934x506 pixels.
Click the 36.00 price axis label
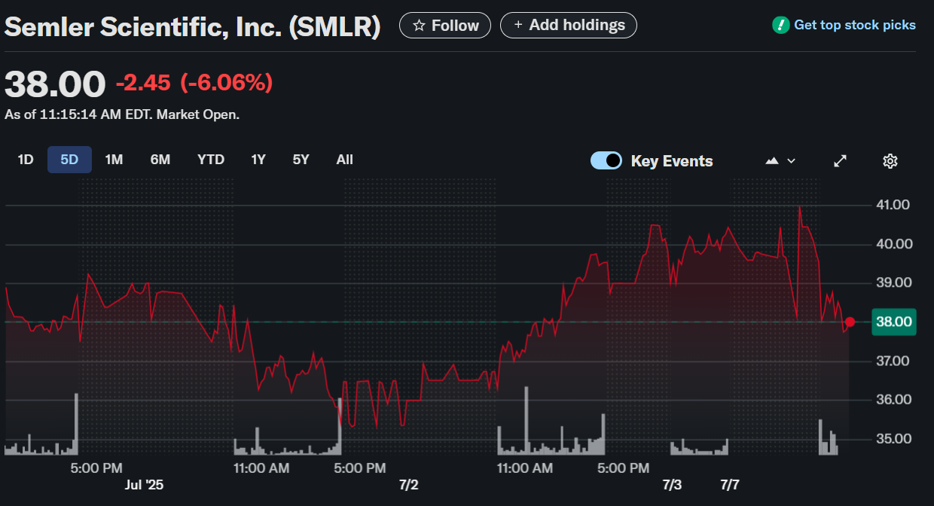click(x=893, y=400)
